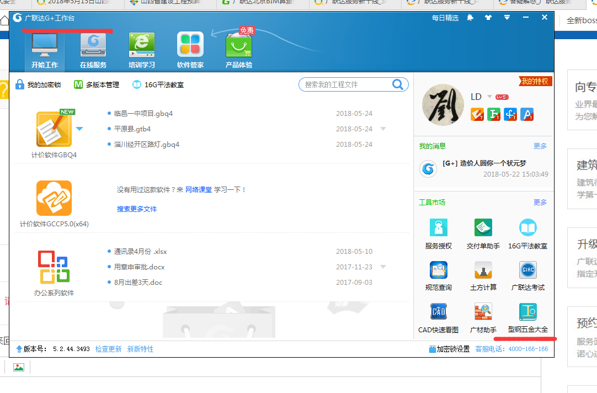Open 产品体验 store tab
Screen dimensions: 597x393
coord(239,51)
